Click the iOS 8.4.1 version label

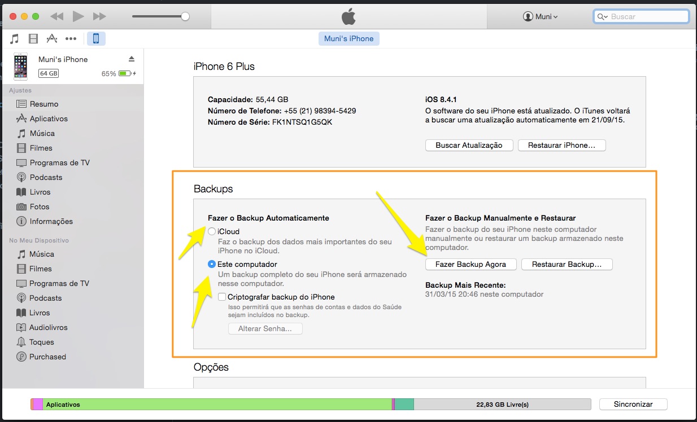tap(441, 99)
